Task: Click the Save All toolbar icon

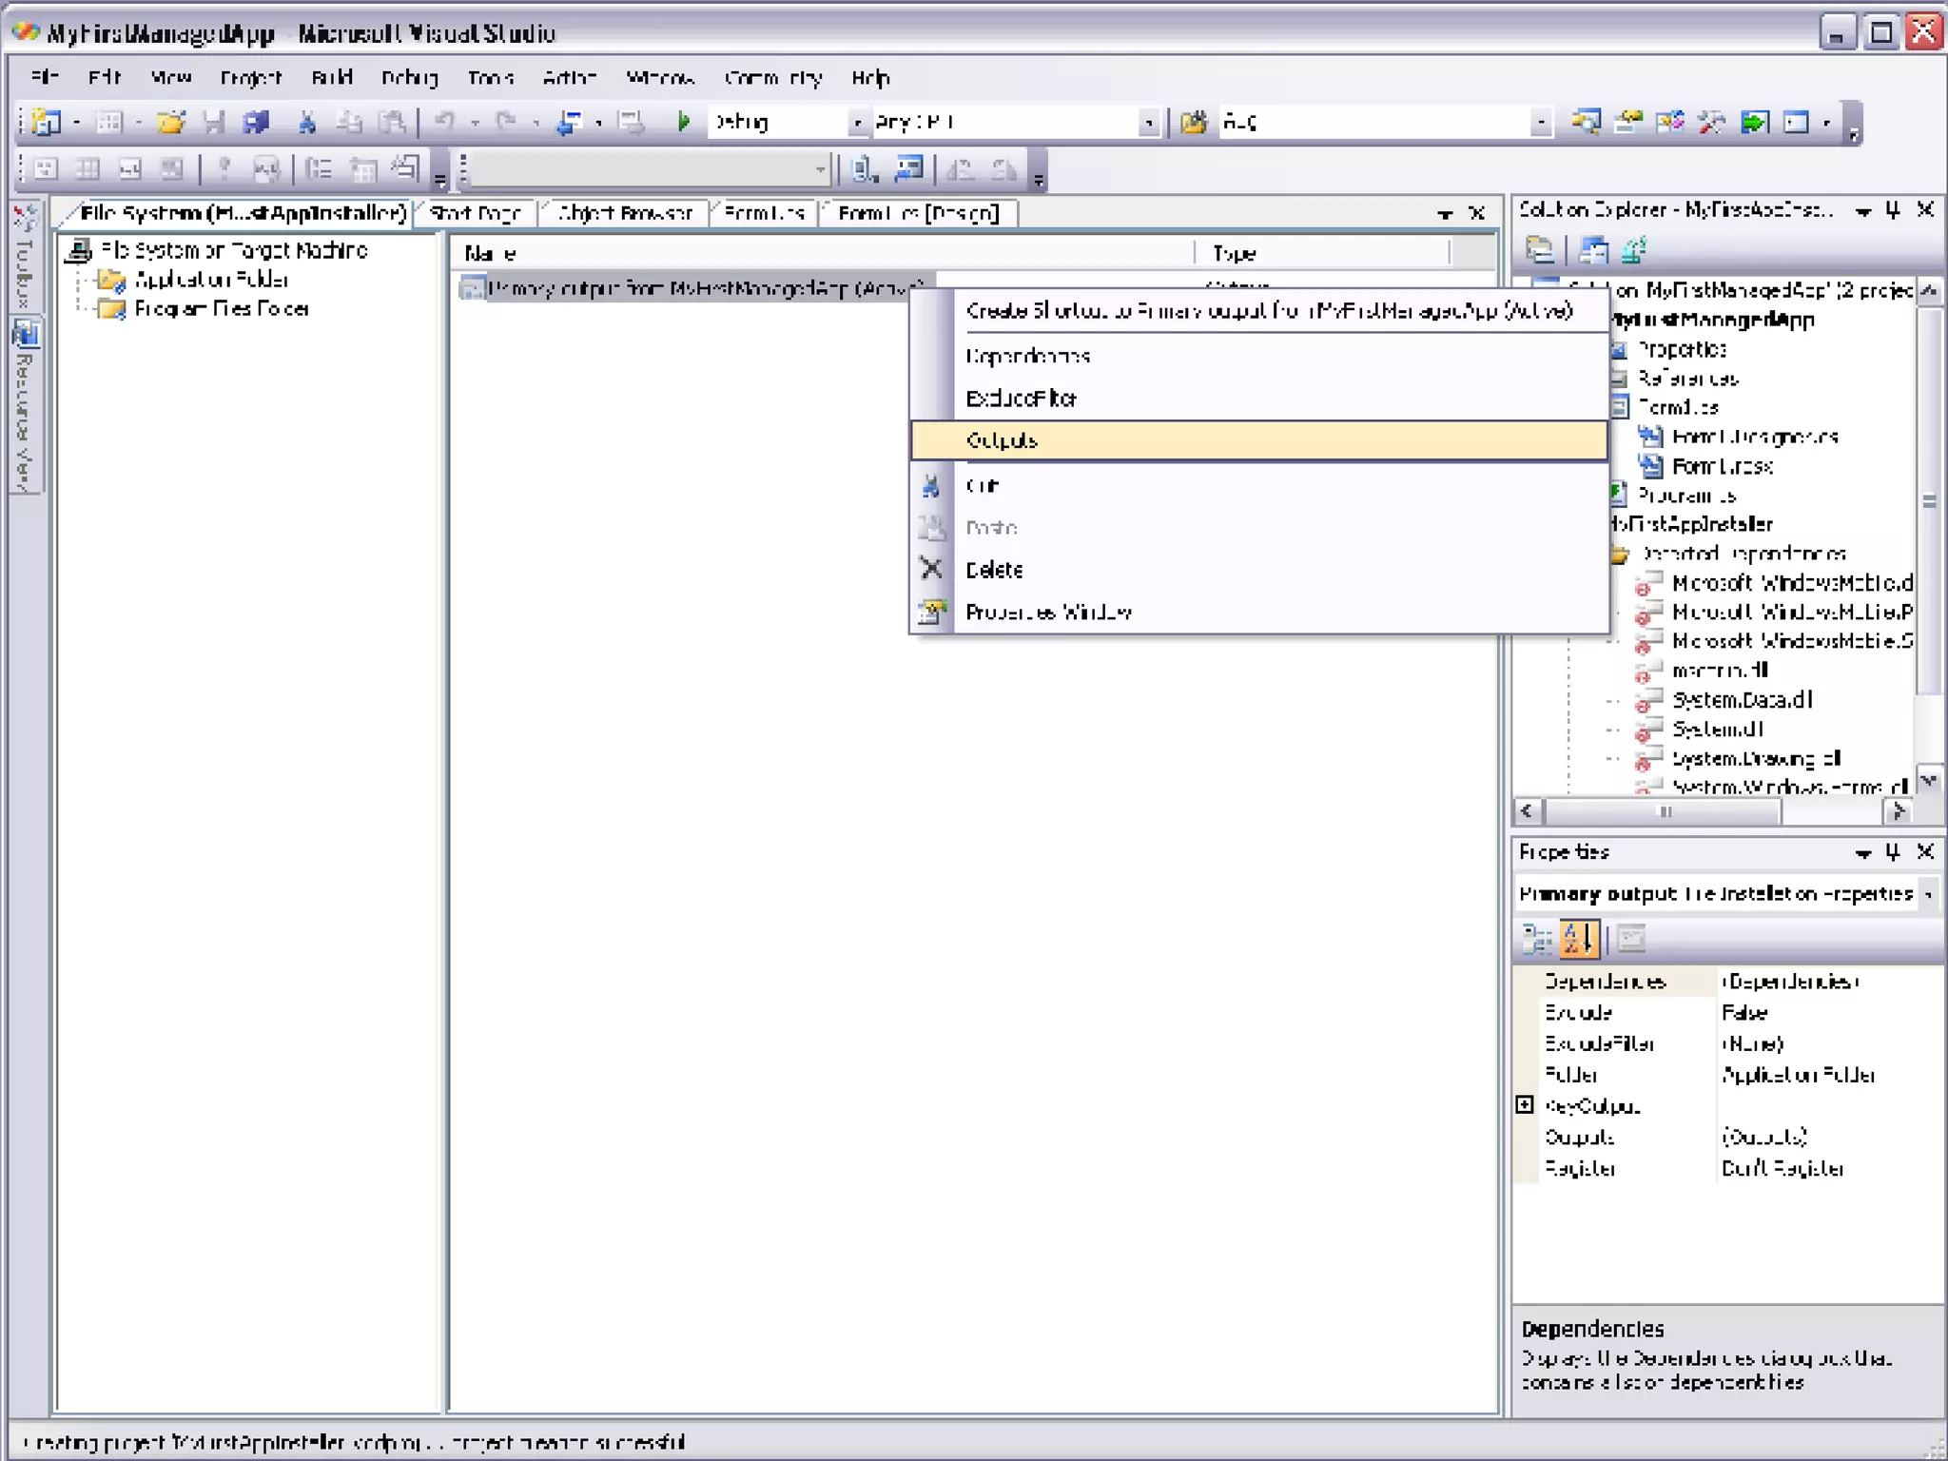Action: click(256, 122)
